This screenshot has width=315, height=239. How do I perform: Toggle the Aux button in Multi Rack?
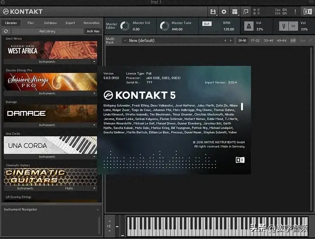pos(303,41)
